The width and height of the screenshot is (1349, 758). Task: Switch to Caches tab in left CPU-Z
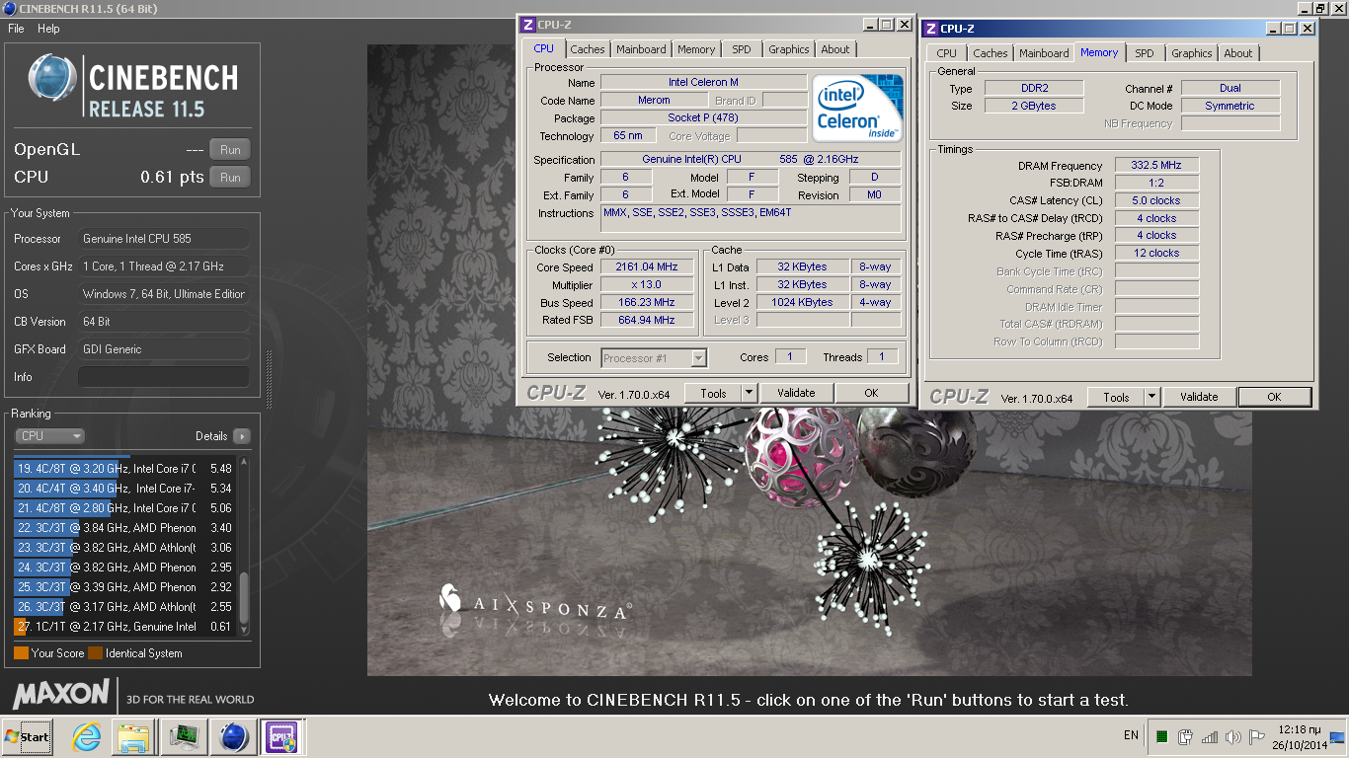coord(588,49)
